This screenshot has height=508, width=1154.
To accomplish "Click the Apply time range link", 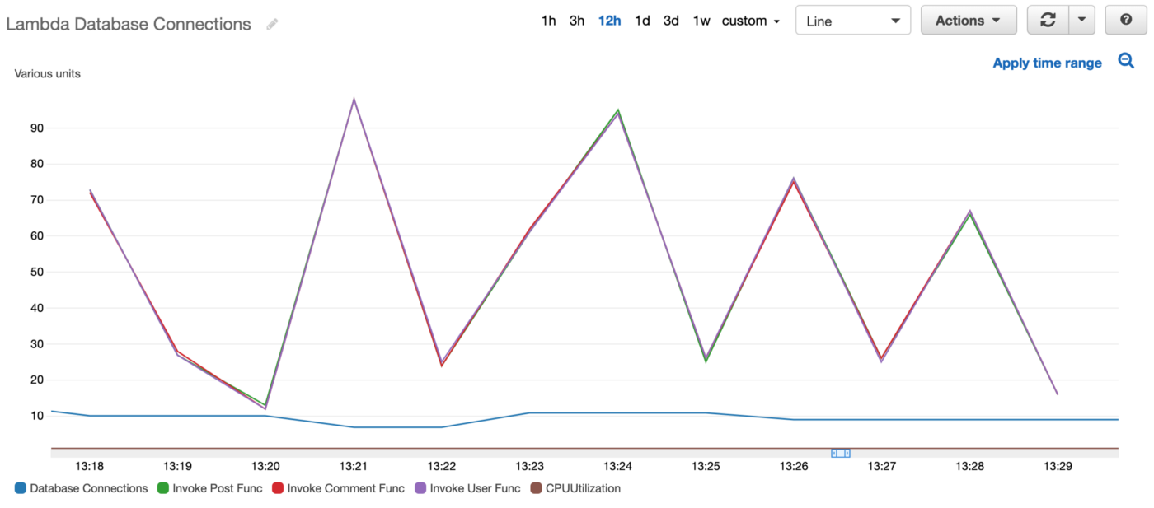I will click(1047, 63).
